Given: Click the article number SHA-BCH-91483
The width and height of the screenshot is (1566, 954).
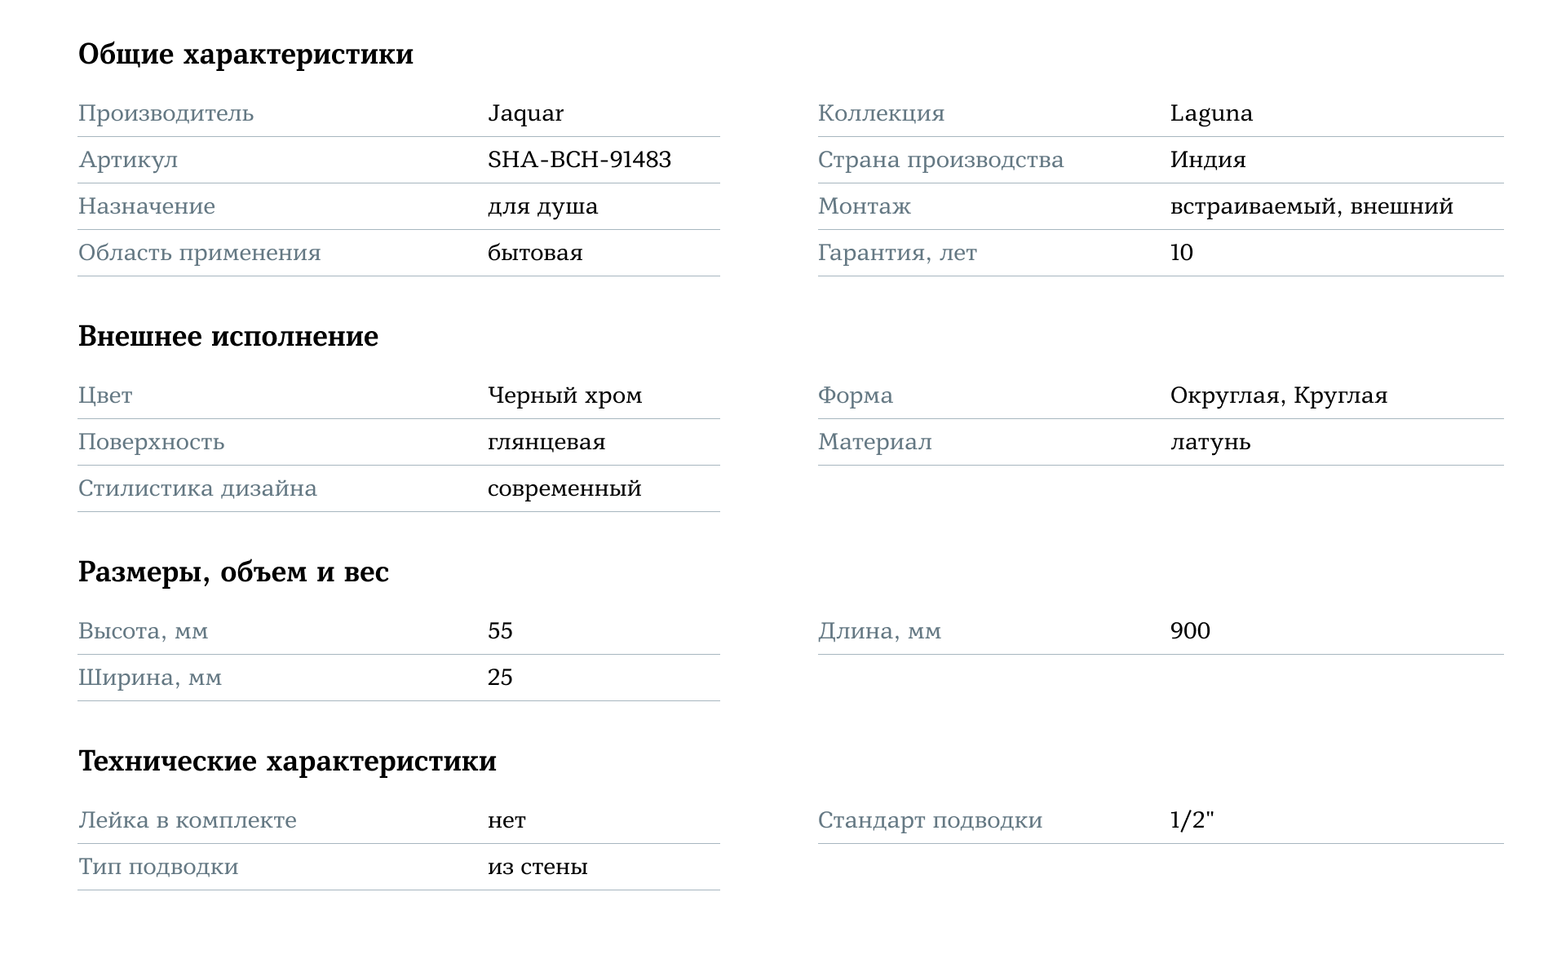Looking at the screenshot, I should 579,159.
